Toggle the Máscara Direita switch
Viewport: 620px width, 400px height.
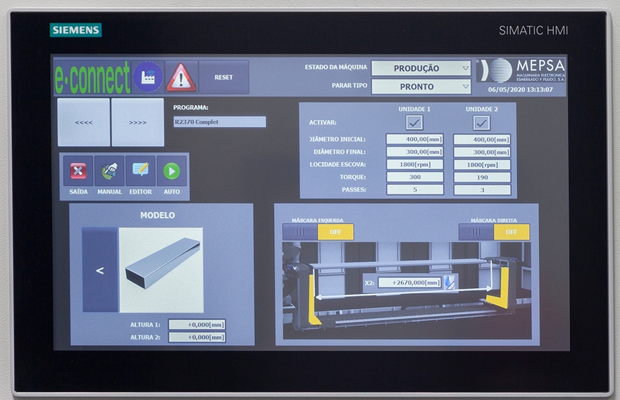pyautogui.click(x=494, y=232)
